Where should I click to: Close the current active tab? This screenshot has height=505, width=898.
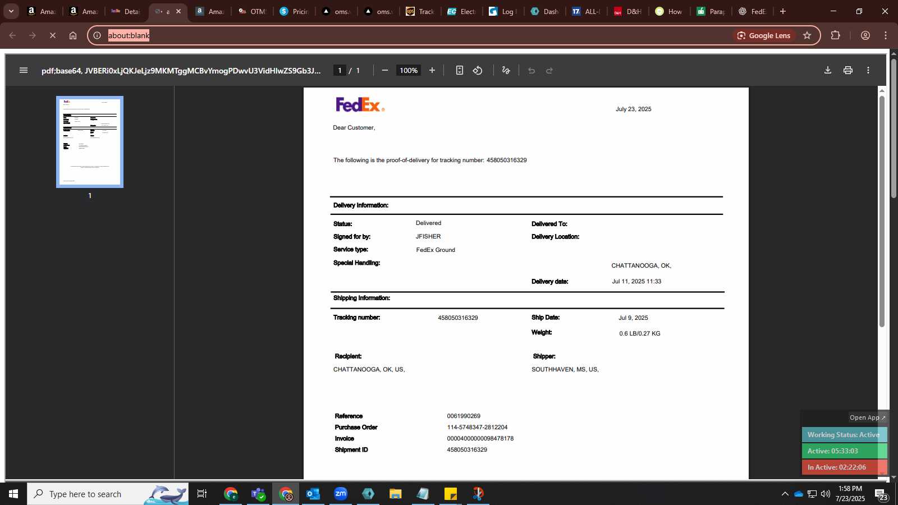(x=178, y=11)
